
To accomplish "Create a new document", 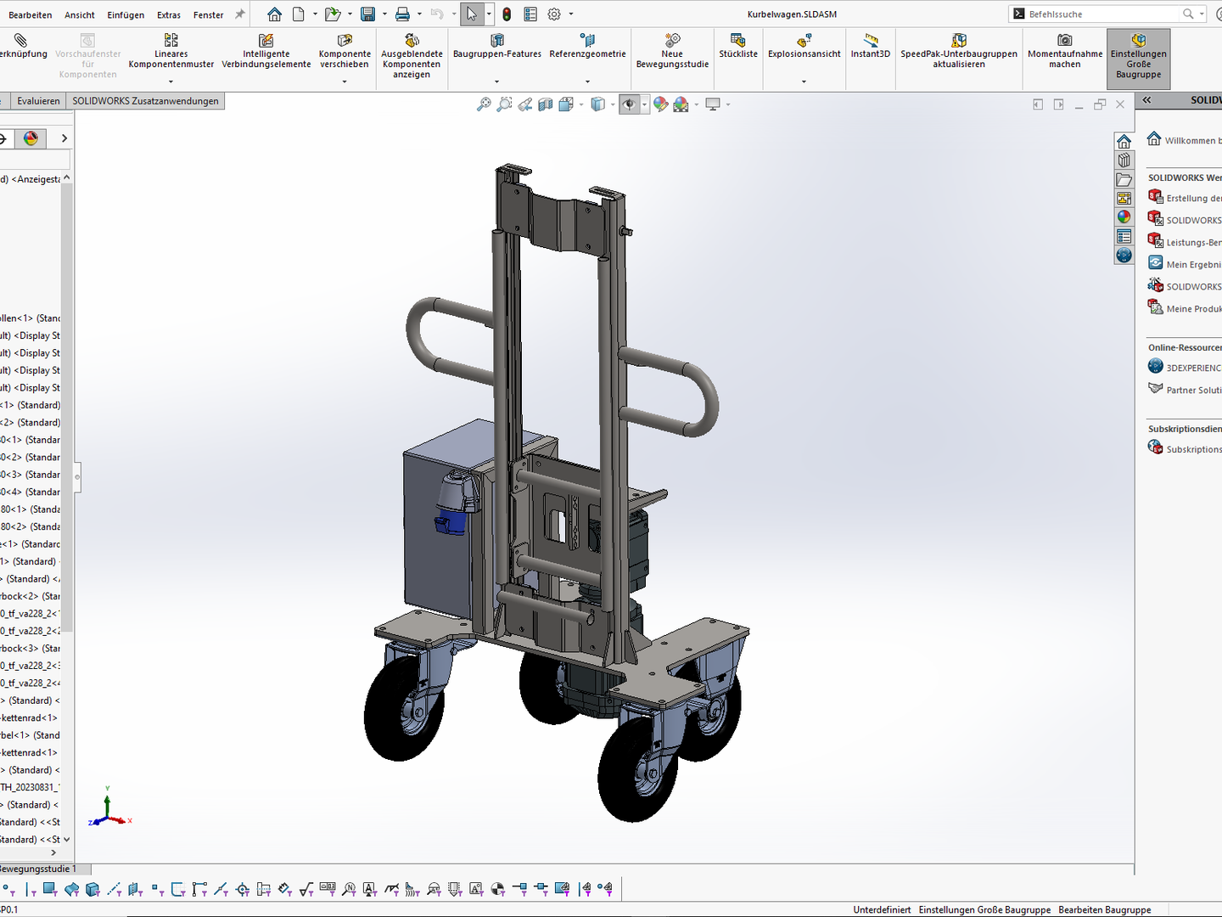I will click(299, 14).
